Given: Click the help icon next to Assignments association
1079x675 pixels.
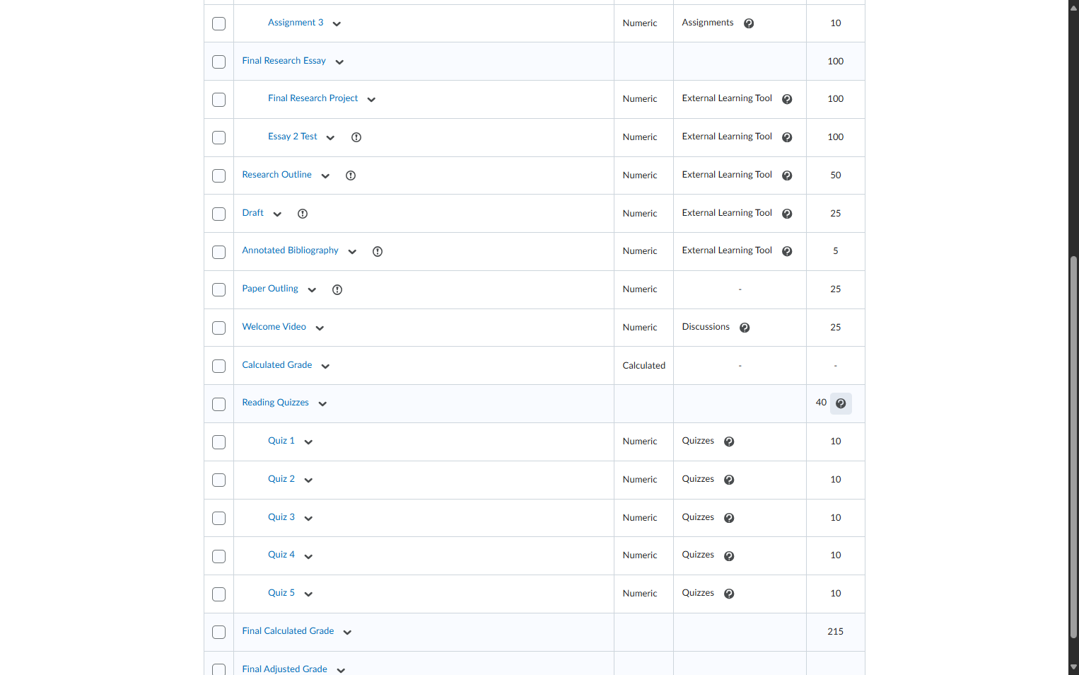Looking at the screenshot, I should [x=749, y=23].
